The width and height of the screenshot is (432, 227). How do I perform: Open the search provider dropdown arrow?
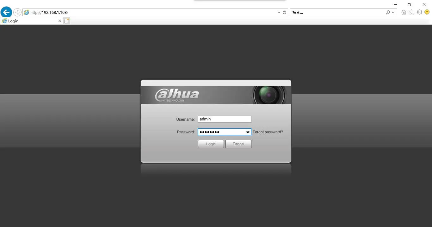(393, 13)
